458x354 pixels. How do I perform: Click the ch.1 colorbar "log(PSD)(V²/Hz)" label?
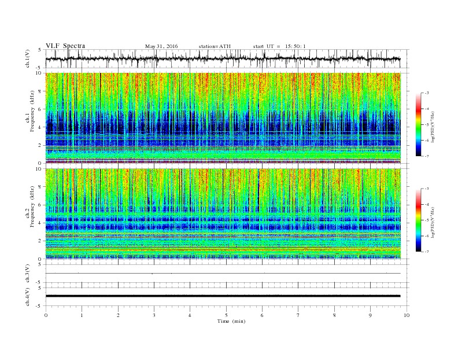tap(433, 127)
